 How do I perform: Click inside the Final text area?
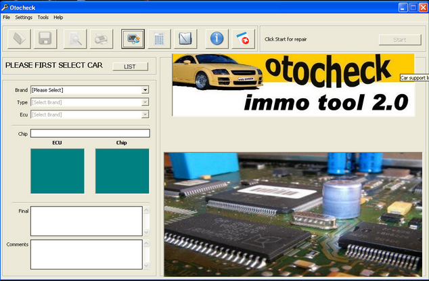point(87,221)
